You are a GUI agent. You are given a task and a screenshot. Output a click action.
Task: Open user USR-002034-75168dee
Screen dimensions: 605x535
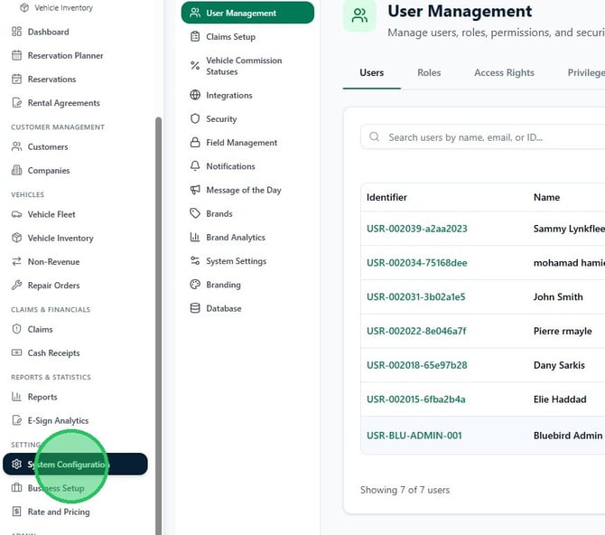pos(416,263)
